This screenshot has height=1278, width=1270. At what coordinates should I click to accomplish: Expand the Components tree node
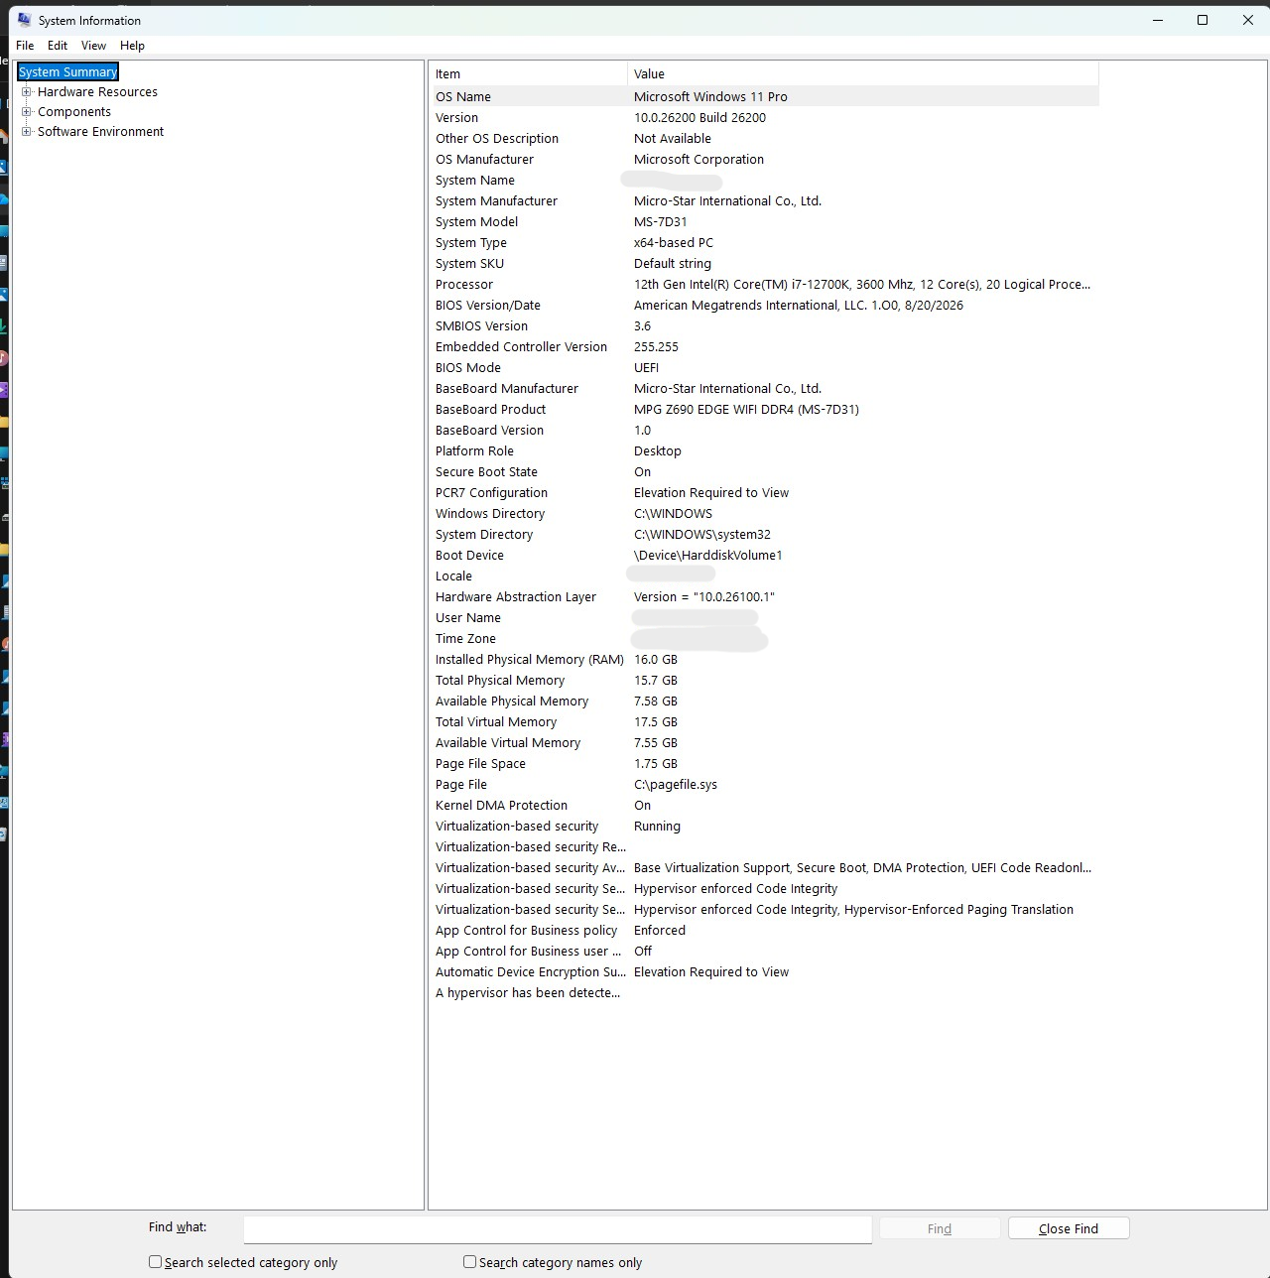[x=27, y=112]
